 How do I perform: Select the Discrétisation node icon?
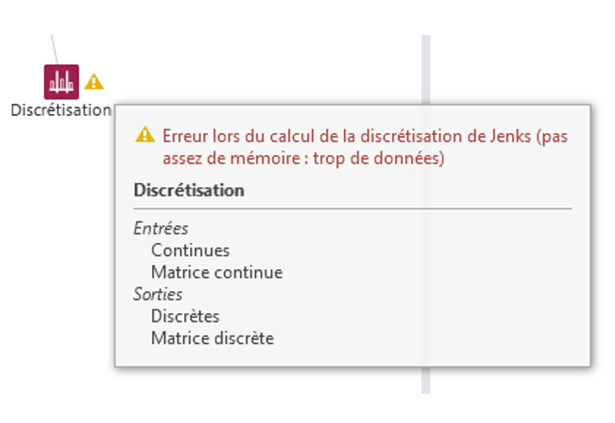pyautogui.click(x=61, y=82)
